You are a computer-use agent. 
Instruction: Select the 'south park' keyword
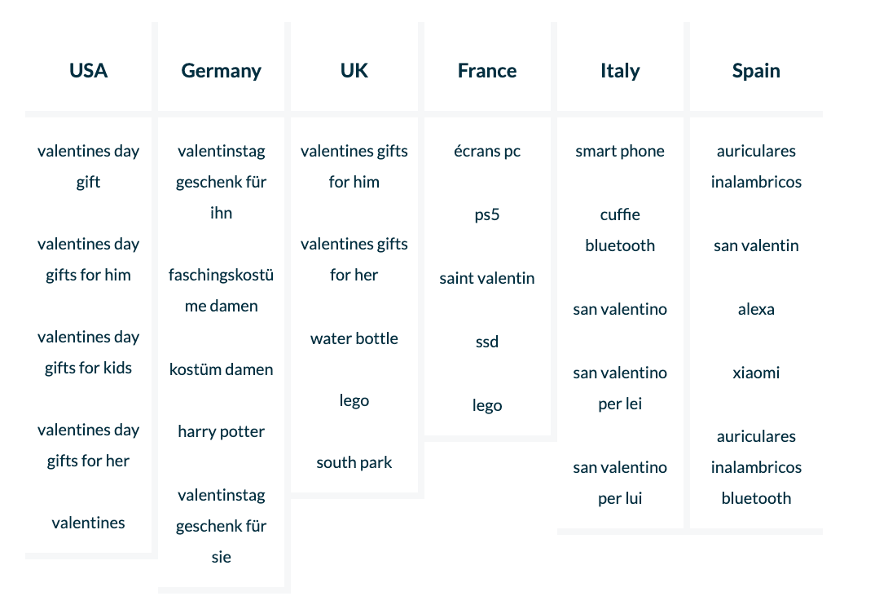click(x=354, y=462)
